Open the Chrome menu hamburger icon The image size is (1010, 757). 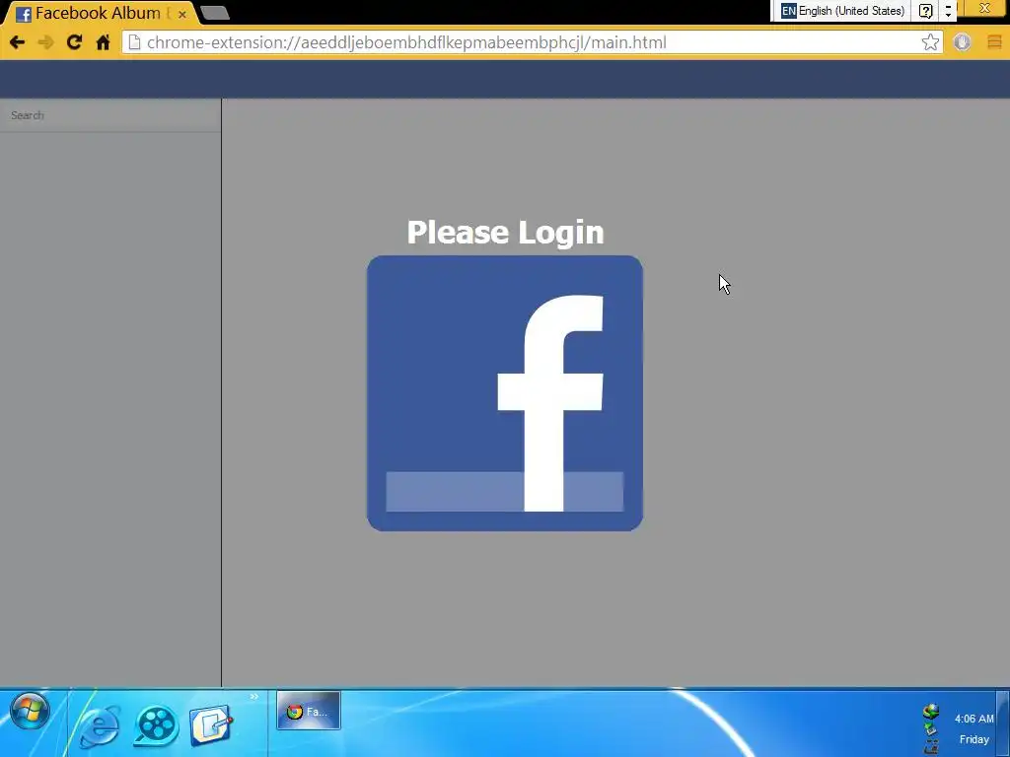tap(994, 42)
